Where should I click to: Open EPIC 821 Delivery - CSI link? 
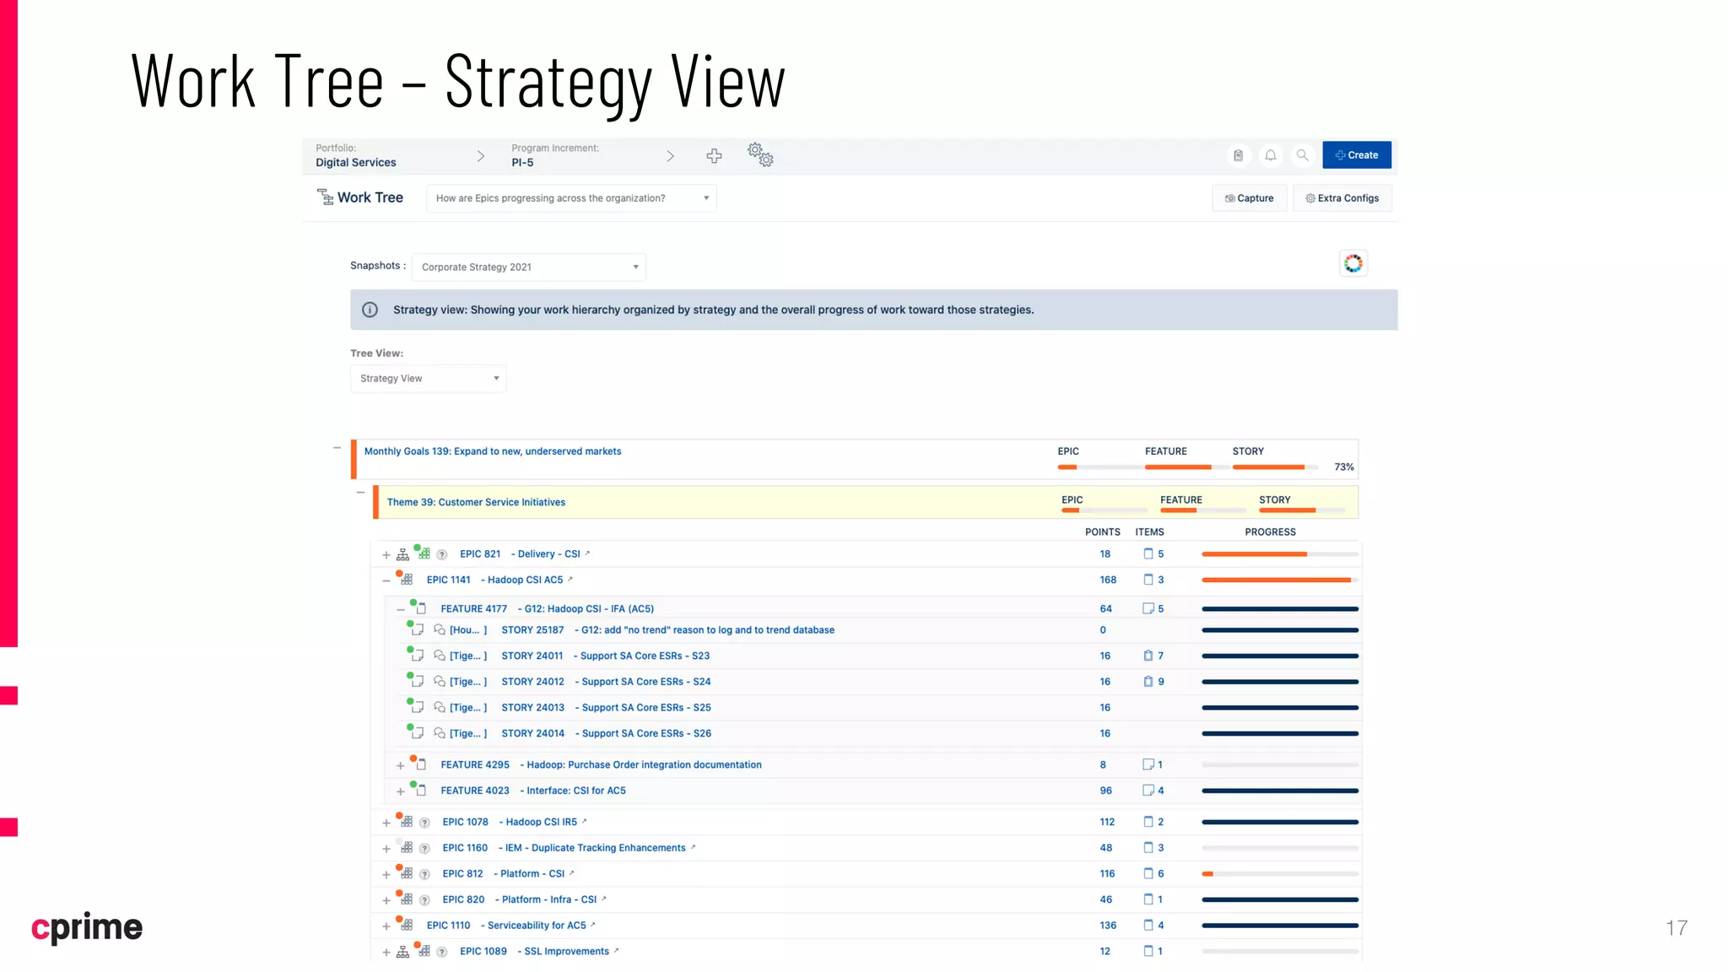click(x=520, y=554)
